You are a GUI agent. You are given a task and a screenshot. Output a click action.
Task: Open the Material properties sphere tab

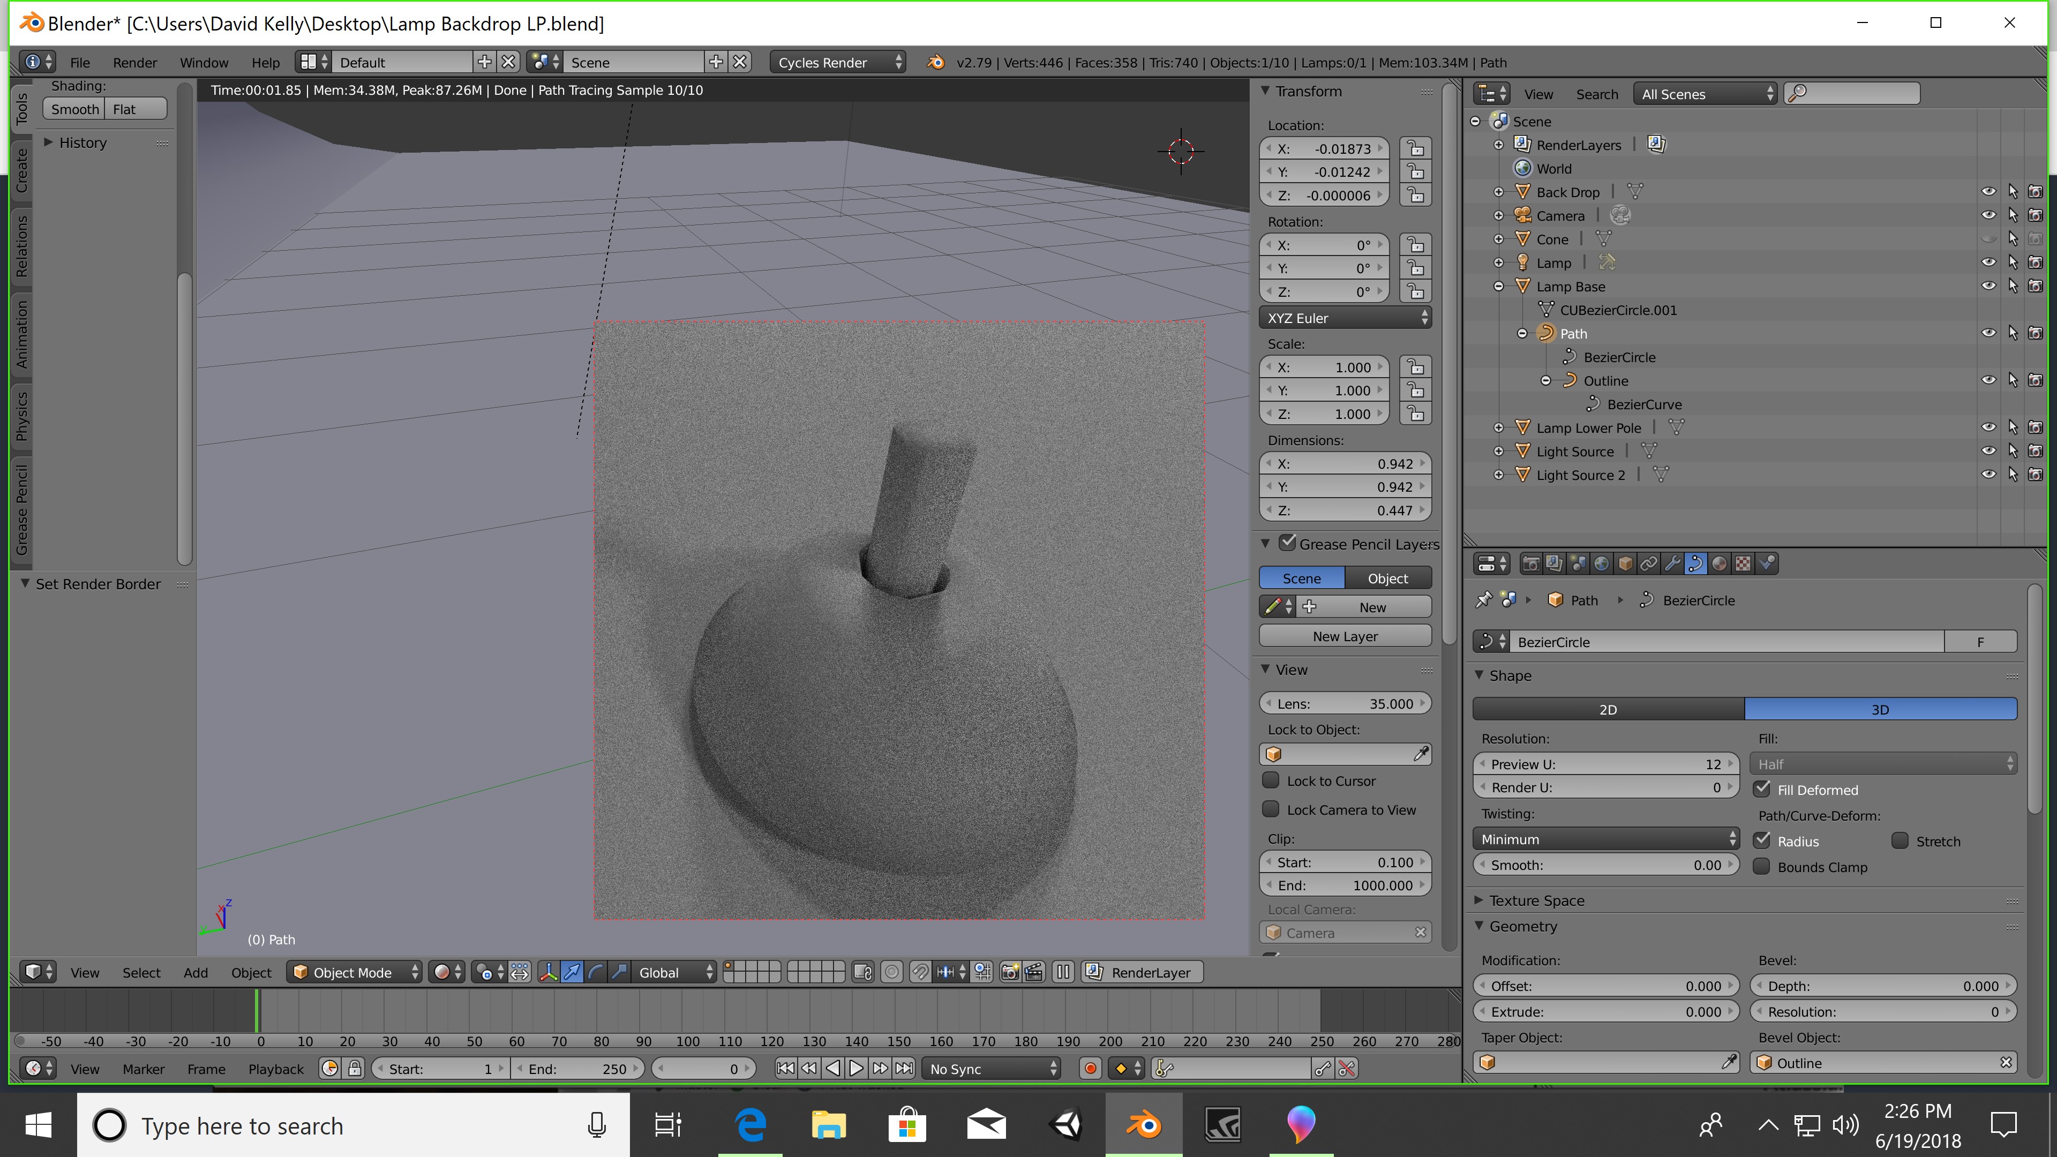coord(1719,564)
